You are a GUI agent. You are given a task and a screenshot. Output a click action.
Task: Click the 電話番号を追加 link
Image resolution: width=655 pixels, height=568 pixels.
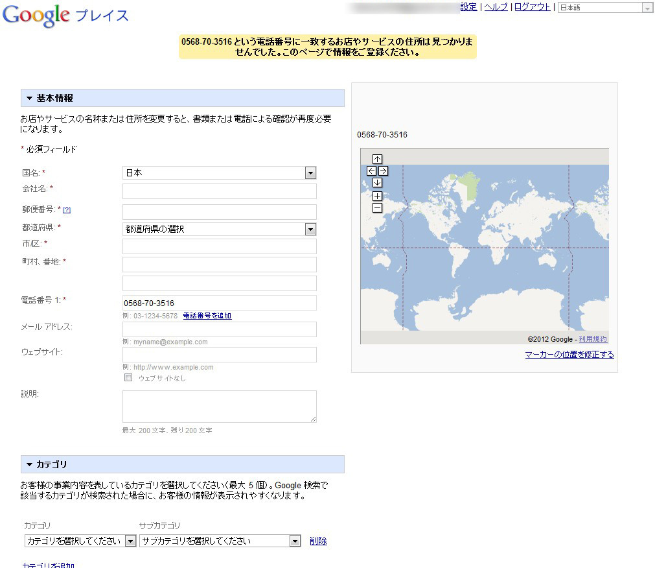point(207,316)
